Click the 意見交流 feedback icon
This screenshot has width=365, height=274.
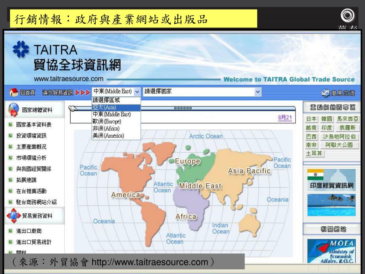click(x=325, y=93)
